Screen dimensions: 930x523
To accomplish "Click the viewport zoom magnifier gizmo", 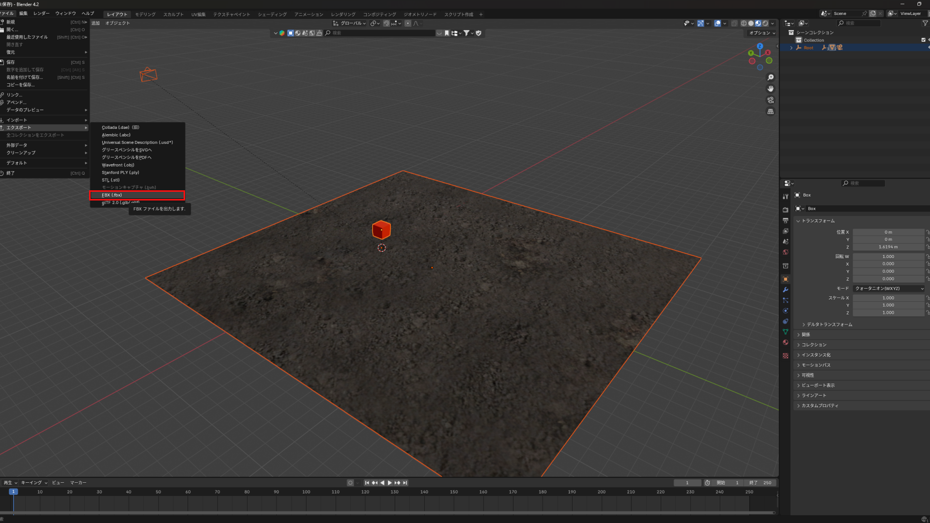I will click(771, 77).
